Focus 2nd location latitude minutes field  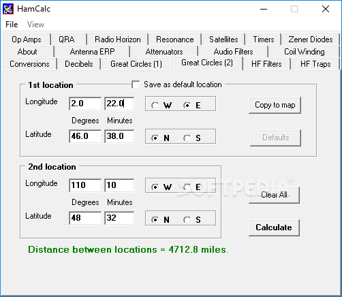point(119,218)
